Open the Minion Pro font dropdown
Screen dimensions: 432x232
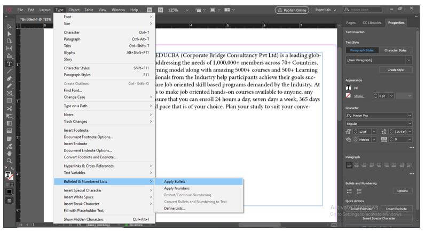(x=410, y=116)
